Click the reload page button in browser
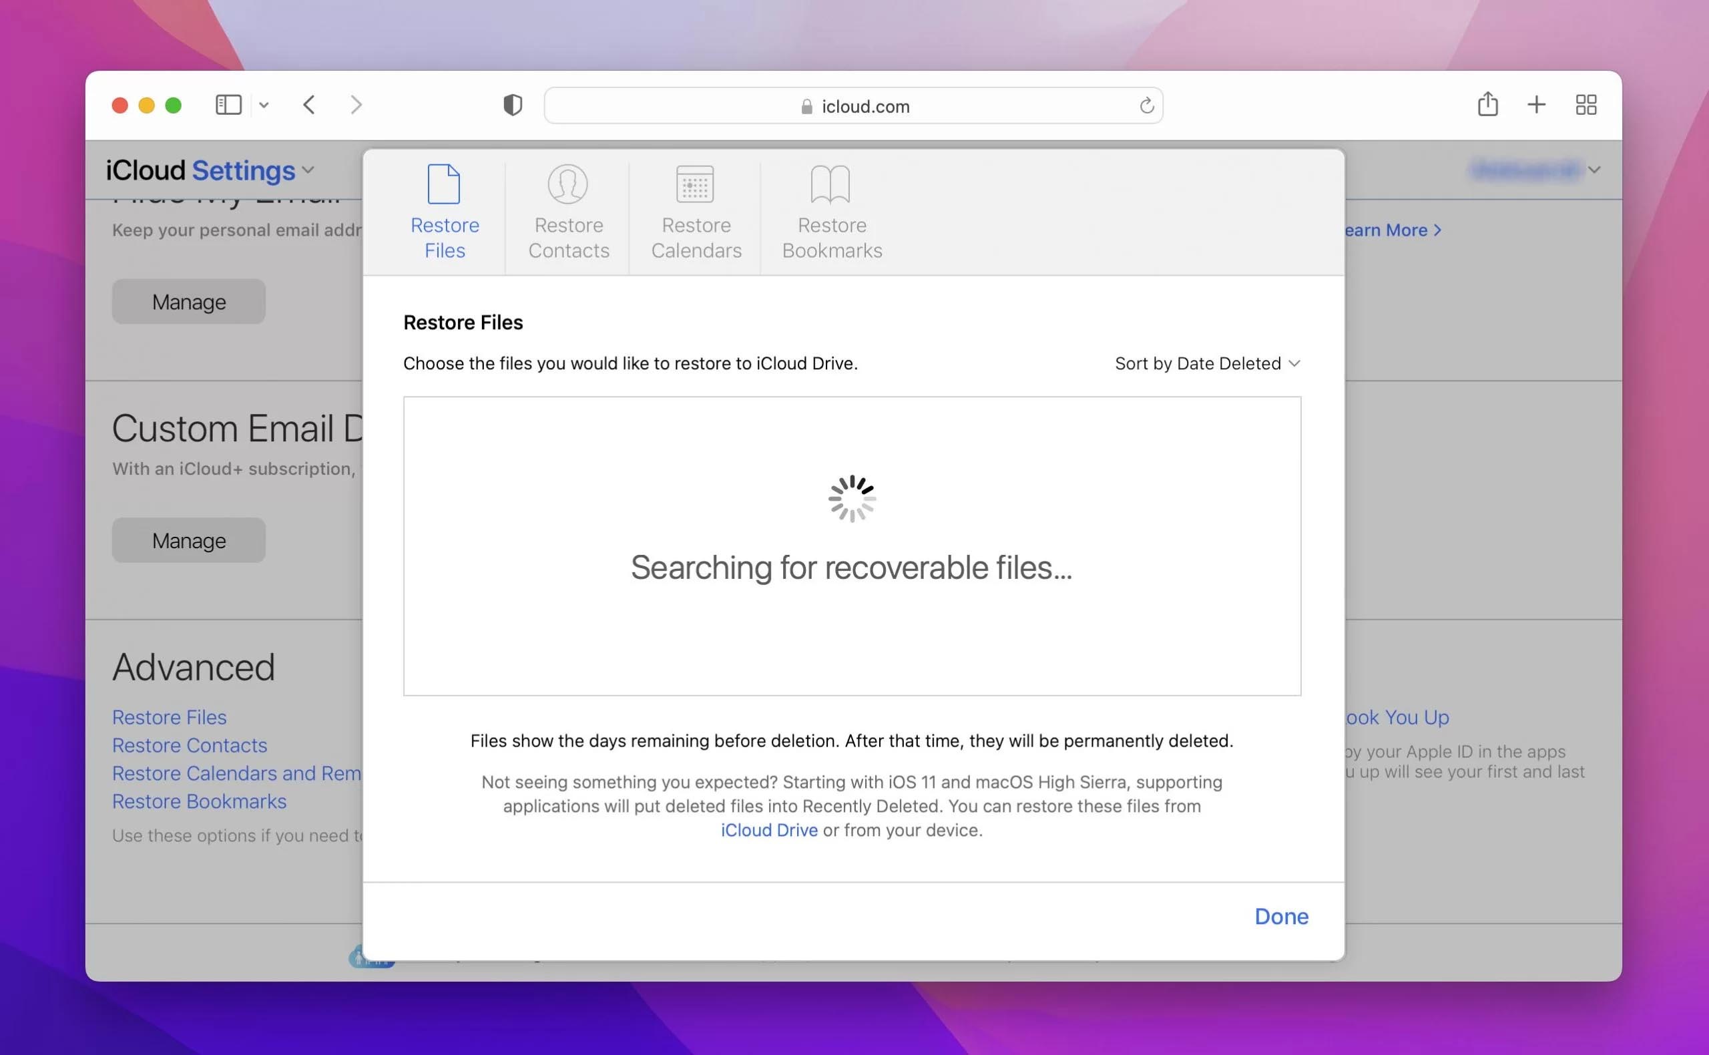Viewport: 1709px width, 1055px height. pos(1144,105)
